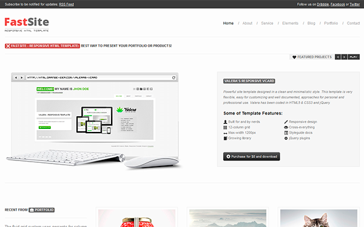Click the document icon by Styleguide docs
The image size is (364, 227).
click(286, 133)
